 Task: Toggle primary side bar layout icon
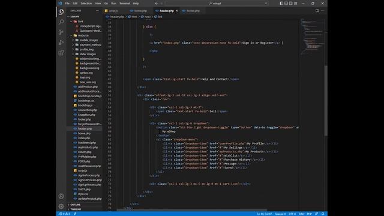(281, 4)
